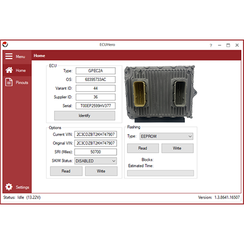
Task: Click the Home house icon in sidebar
Action: [x=9, y=70]
